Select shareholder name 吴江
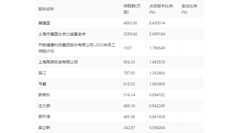This screenshot has width=239, height=133. (x=42, y=73)
